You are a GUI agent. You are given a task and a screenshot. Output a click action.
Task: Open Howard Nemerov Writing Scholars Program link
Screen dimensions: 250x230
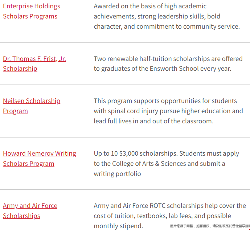pyautogui.click(x=40, y=159)
